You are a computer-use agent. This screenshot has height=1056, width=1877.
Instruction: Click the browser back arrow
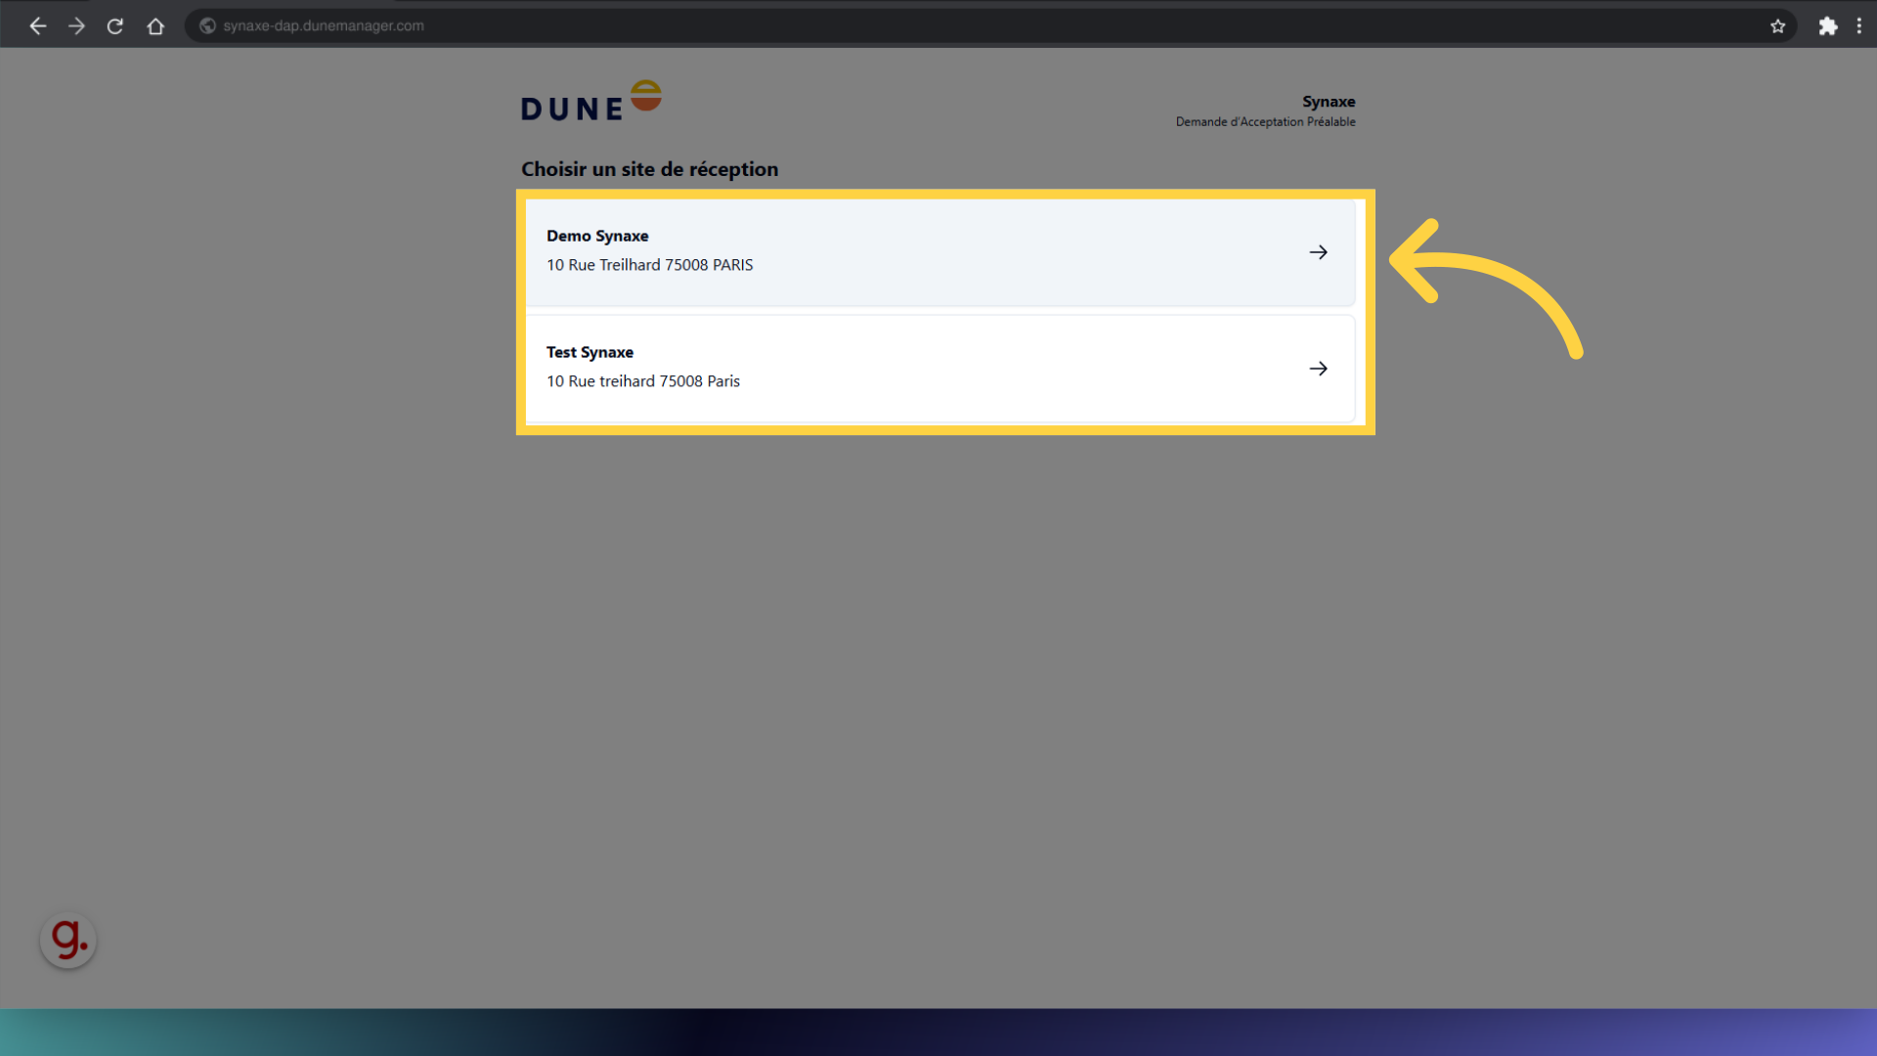click(x=38, y=26)
